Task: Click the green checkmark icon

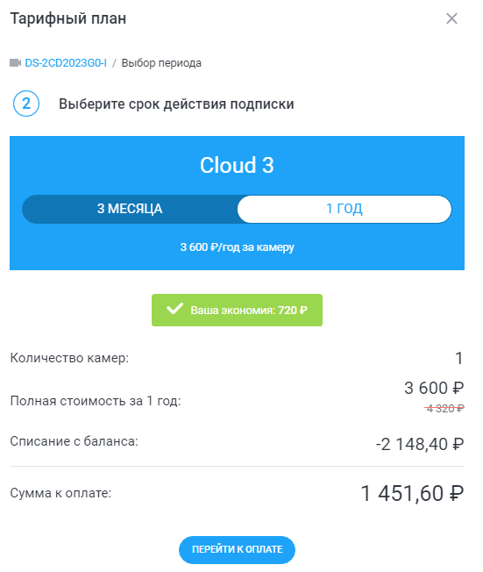Action: [x=175, y=309]
